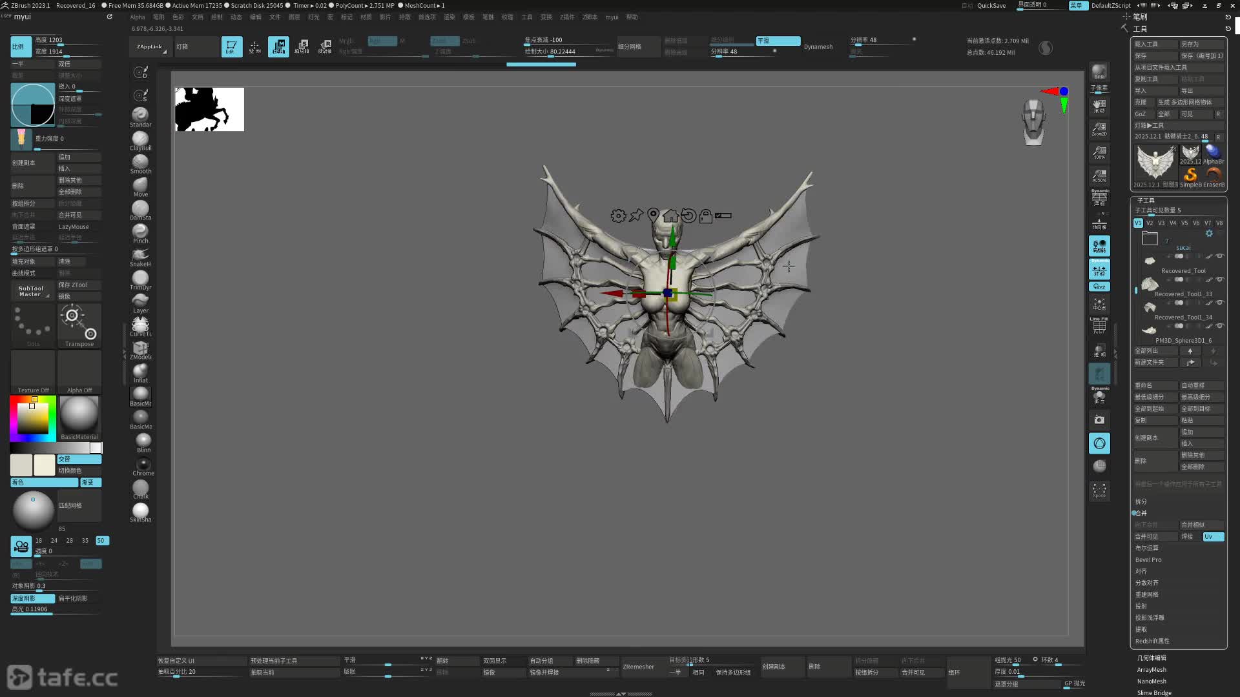Select the Move gizmo toolbar icon

point(278,46)
